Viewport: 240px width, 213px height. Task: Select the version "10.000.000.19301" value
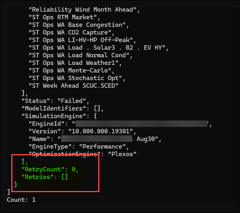pyautogui.click(x=101, y=131)
